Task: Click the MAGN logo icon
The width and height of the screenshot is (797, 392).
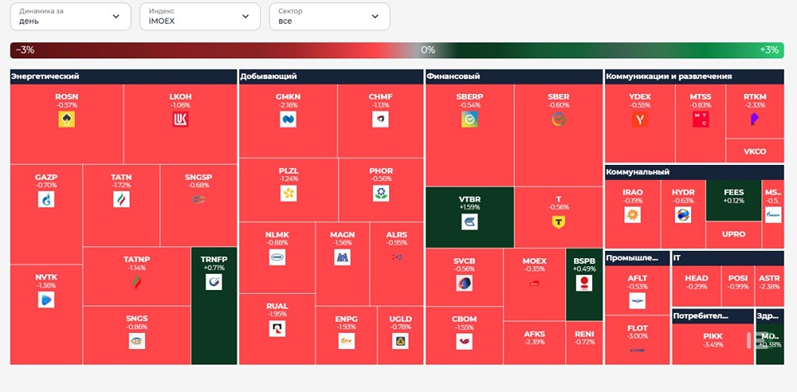Action: pyautogui.click(x=343, y=257)
